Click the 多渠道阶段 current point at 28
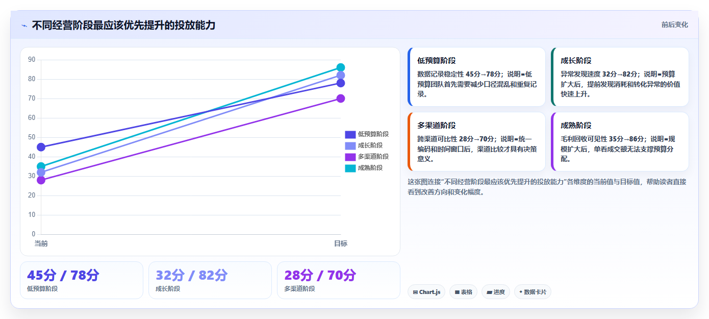The height and width of the screenshot is (319, 709). coord(41,180)
